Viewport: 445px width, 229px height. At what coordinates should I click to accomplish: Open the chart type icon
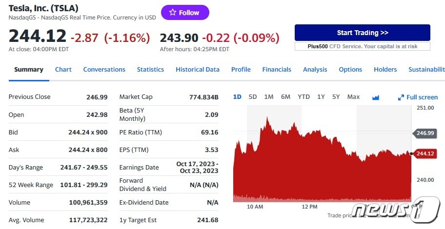tap(376, 97)
